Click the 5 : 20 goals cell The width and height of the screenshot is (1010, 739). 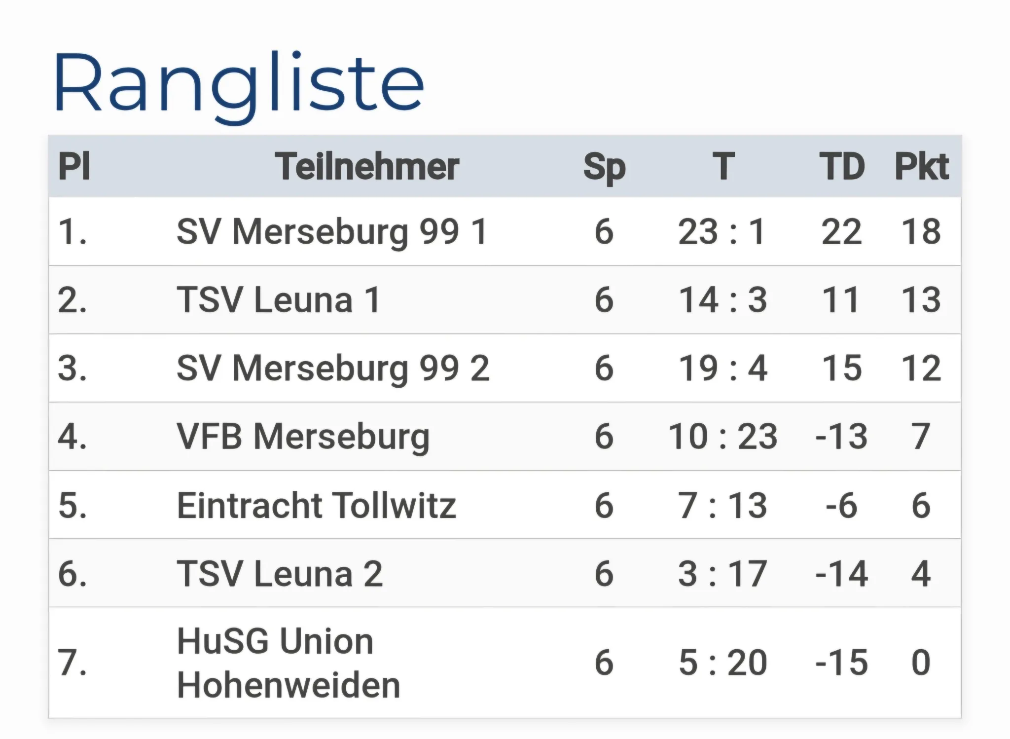[x=723, y=663]
